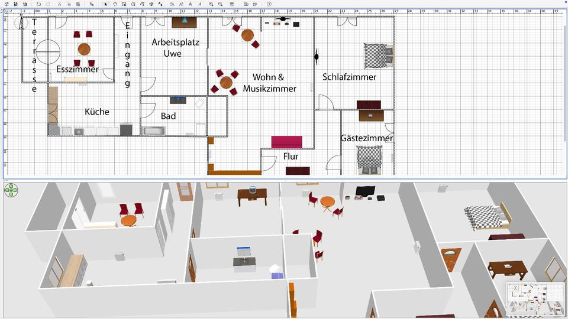Click the plan thumbnail in 3D view
568x319 pixels.
pyautogui.click(x=535, y=298)
